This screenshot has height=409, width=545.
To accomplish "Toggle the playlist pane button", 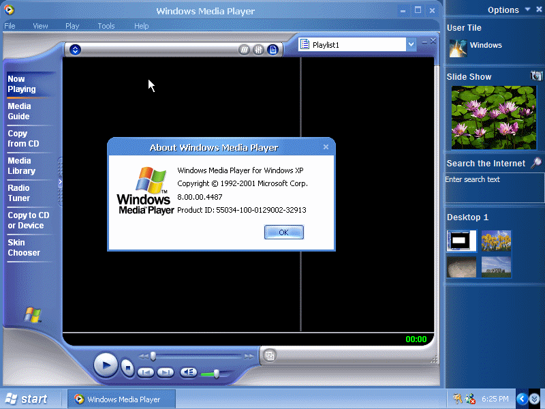I will (x=273, y=50).
